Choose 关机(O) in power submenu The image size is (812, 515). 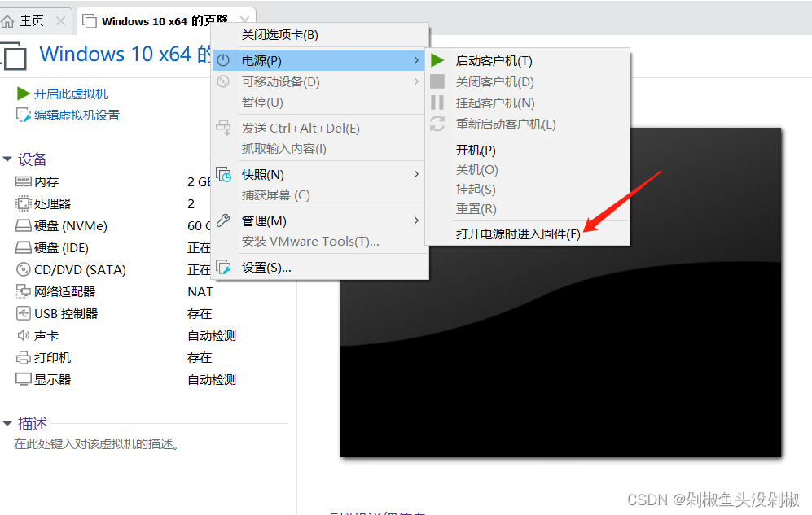(x=528, y=169)
